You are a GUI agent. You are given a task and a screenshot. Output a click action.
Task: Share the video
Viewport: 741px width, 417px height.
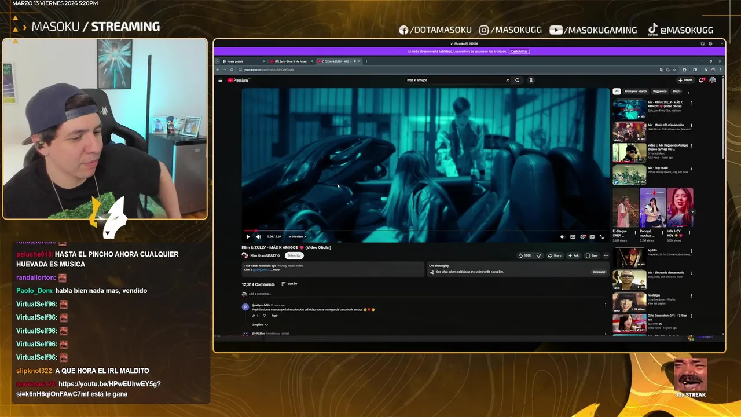[555, 255]
